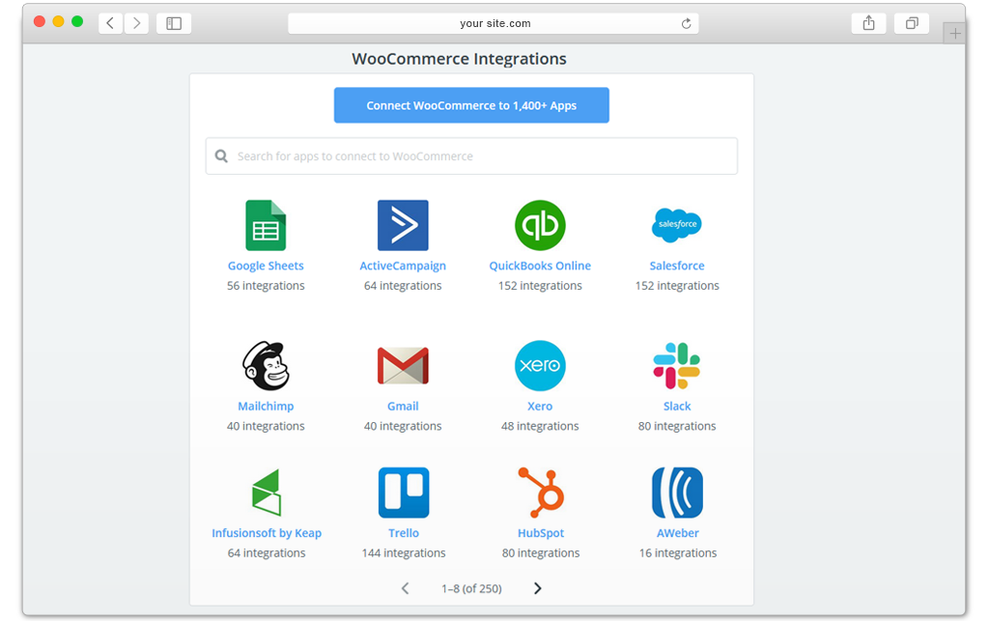This screenshot has width=989, height=621.
Task: Click '40 integrations' under Gmail
Action: (403, 426)
